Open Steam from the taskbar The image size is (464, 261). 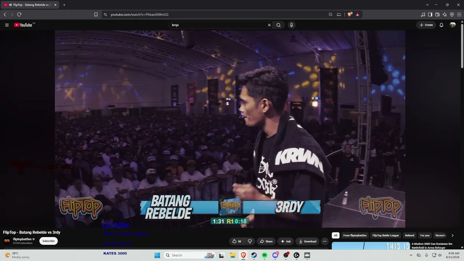tap(254, 255)
